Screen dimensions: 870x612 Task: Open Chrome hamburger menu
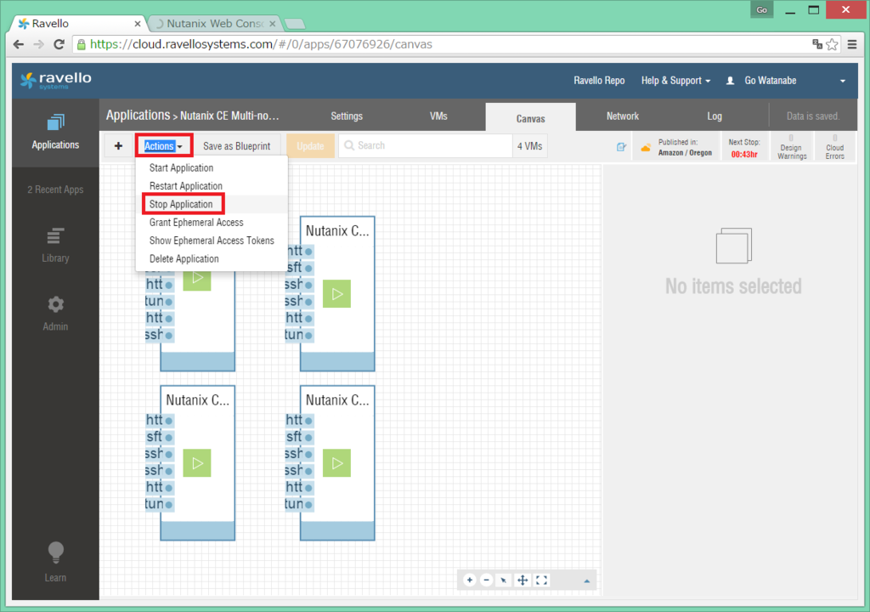(x=853, y=44)
